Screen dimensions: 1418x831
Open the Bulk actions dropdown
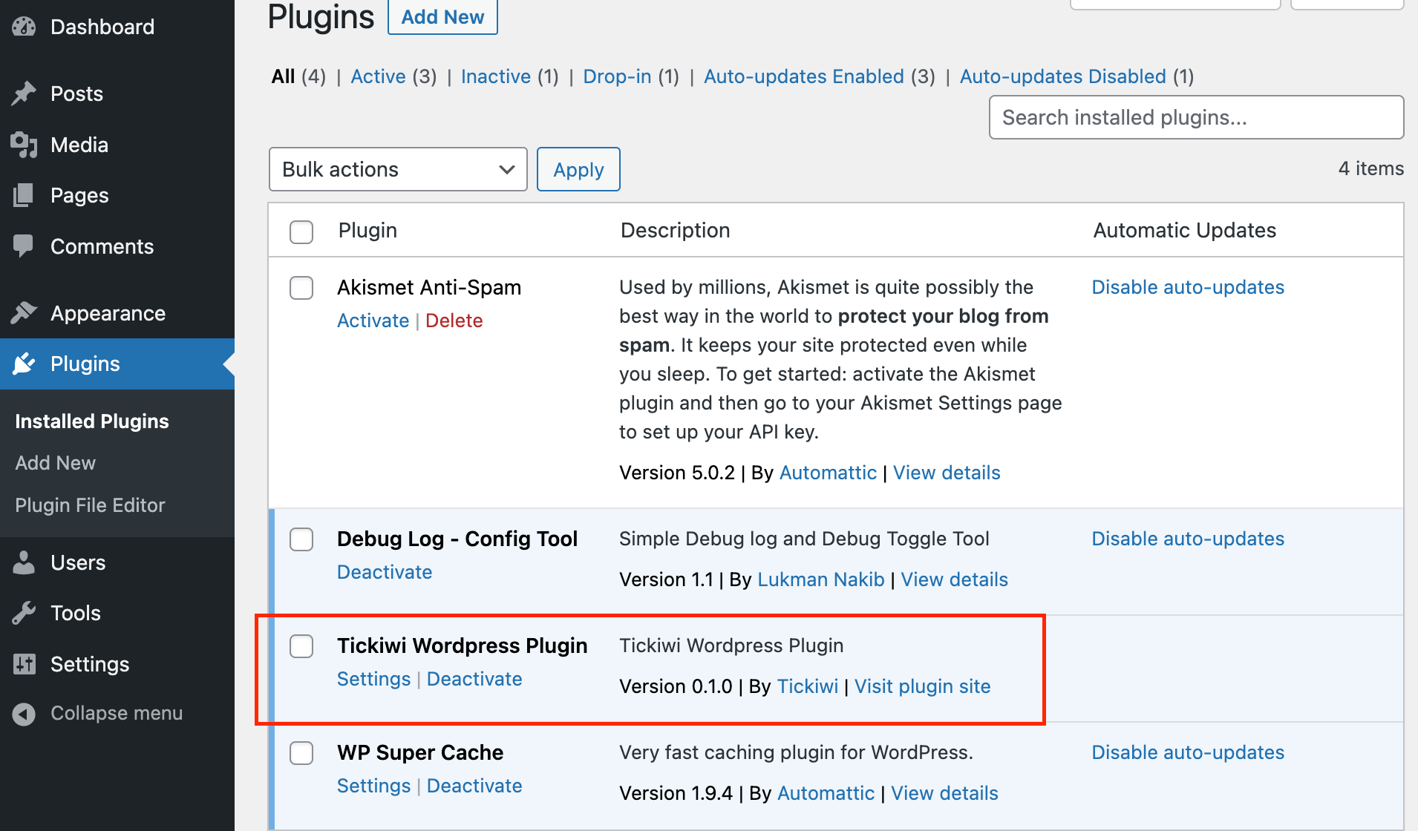(x=398, y=169)
